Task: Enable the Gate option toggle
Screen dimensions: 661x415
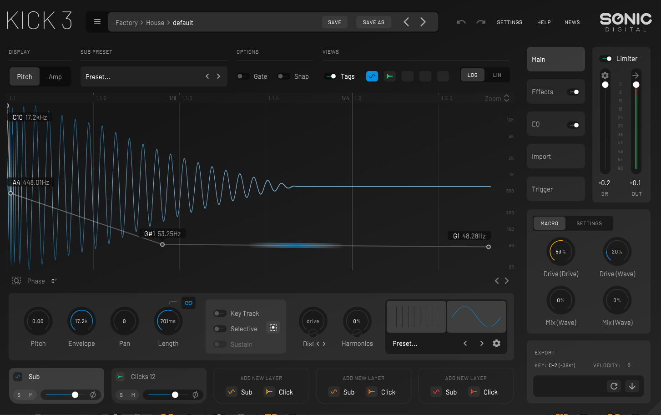Action: coord(243,76)
